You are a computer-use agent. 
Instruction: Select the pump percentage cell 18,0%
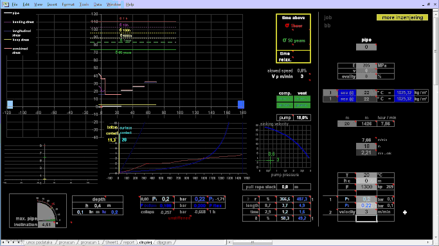tap(302, 118)
